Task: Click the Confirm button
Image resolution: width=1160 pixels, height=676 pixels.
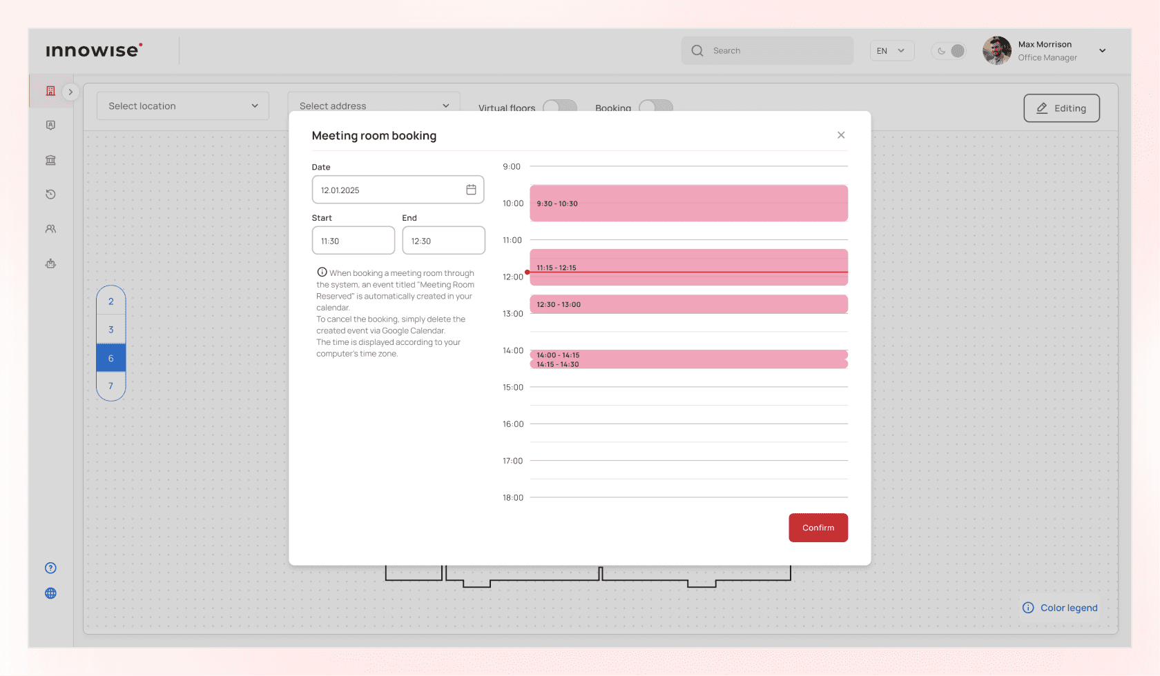Action: tap(818, 528)
